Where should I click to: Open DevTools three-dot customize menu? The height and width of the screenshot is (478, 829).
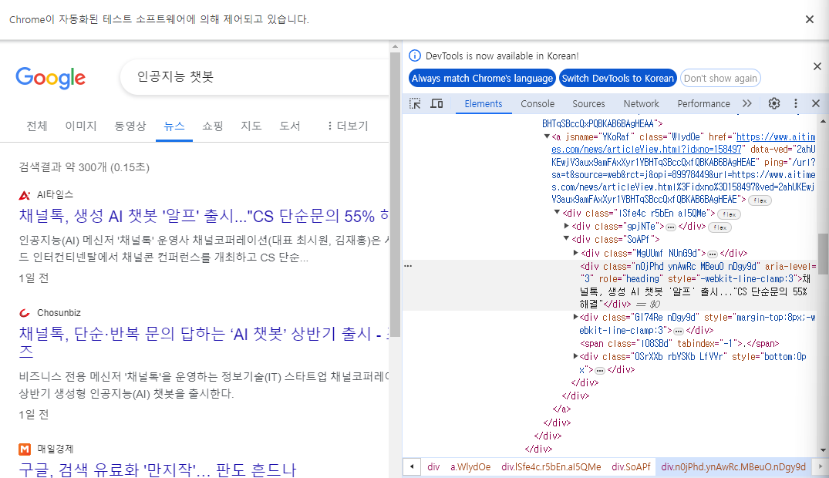796,103
